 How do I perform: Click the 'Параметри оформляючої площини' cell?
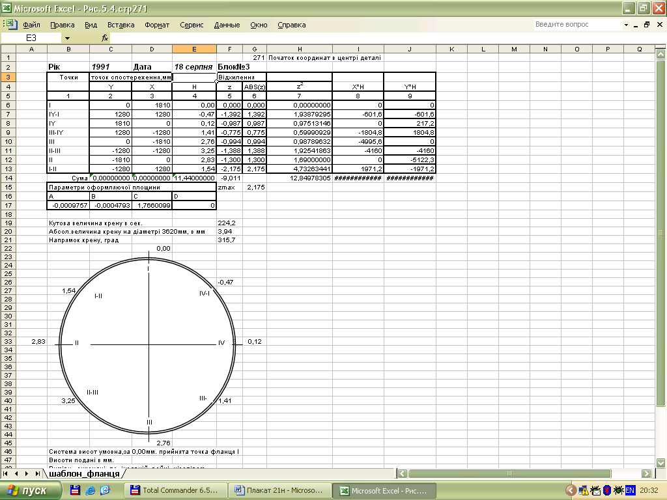[x=132, y=187]
